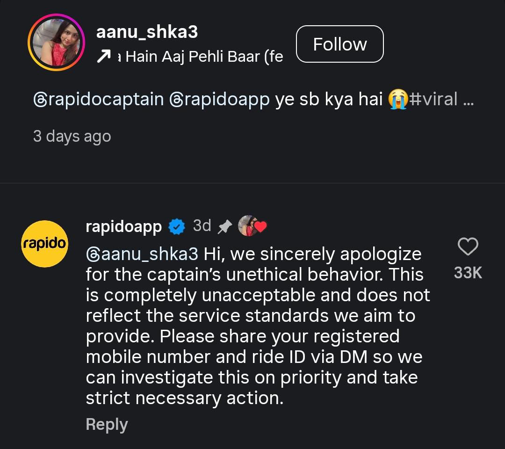Viewport: 505px width, 449px height.
Task: Follow the aanu_shka3 account
Action: [340, 44]
